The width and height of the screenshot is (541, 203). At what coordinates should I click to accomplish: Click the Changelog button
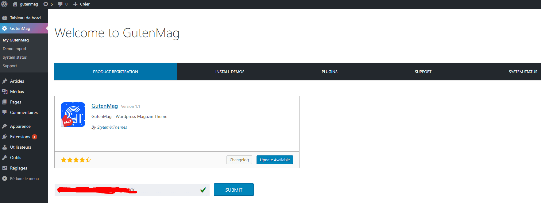(239, 160)
